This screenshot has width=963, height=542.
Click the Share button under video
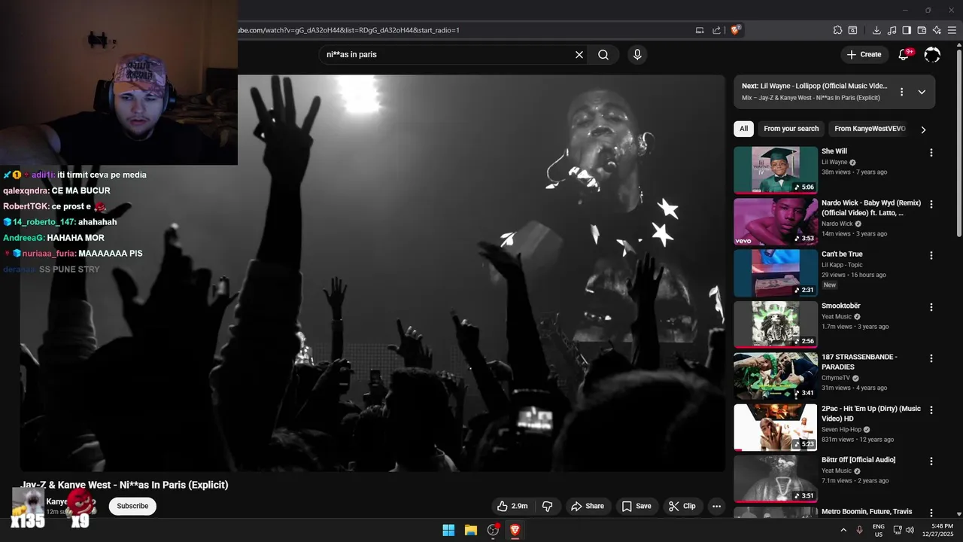click(x=588, y=506)
